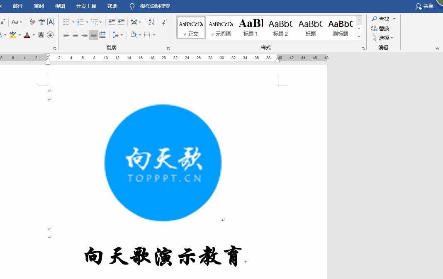Toggle show/hide paragraph marks icon

pos(164,22)
